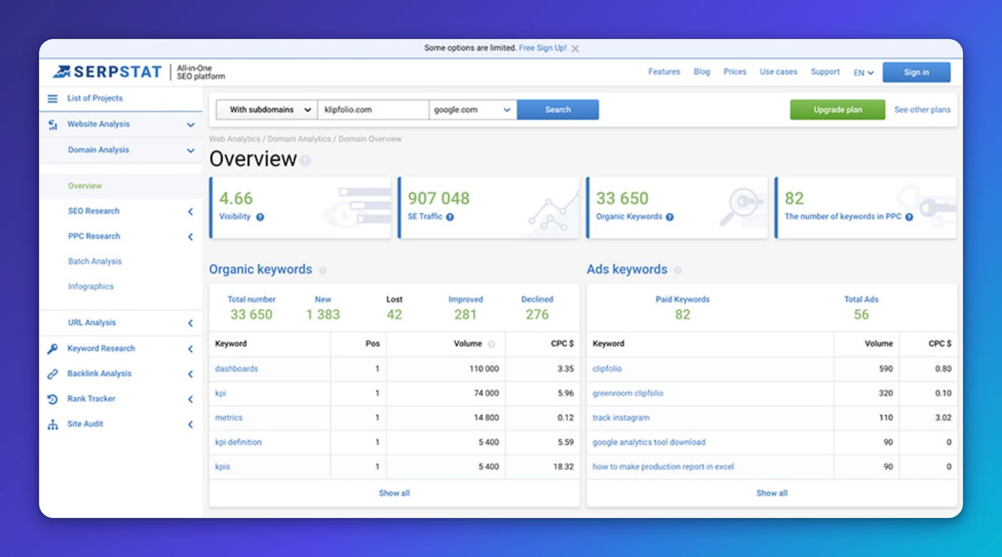Select Overview in the sidebar

click(x=85, y=186)
